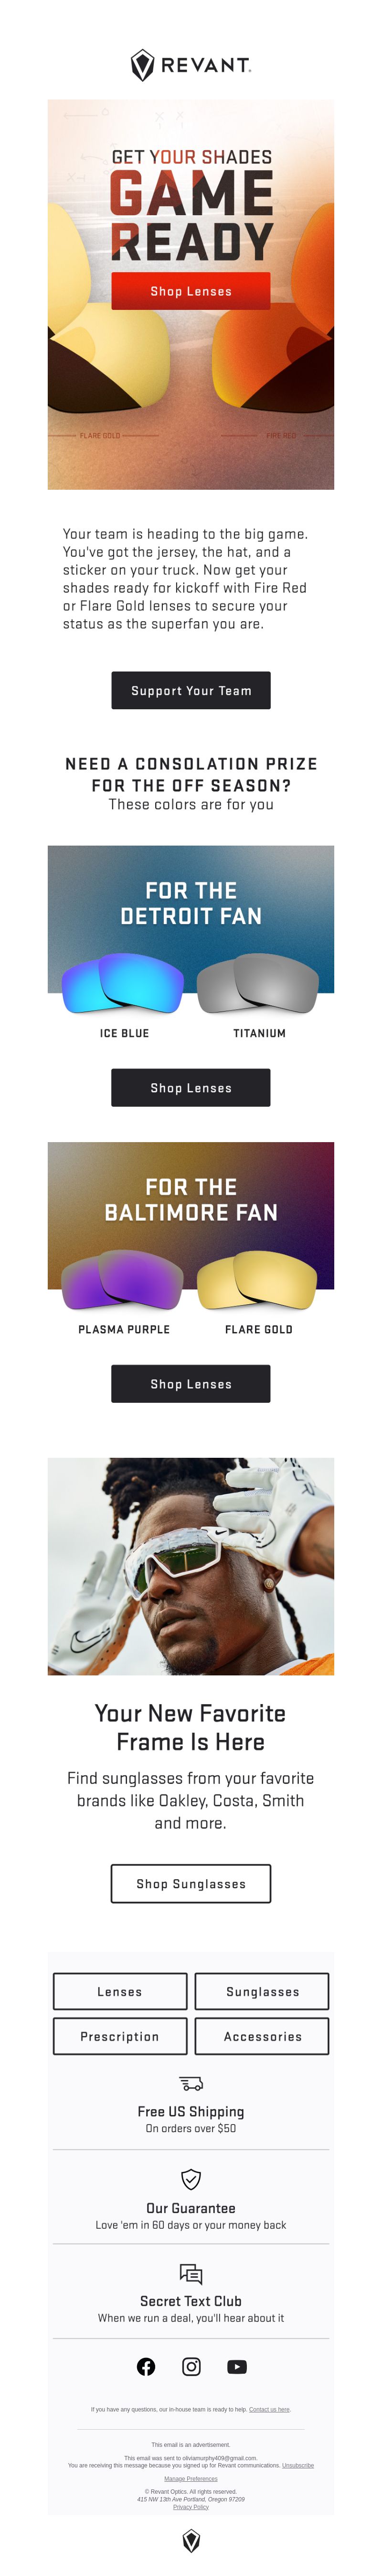This screenshot has width=382, height=2576.
Task: Click the Revant logo at the top
Action: point(191,65)
